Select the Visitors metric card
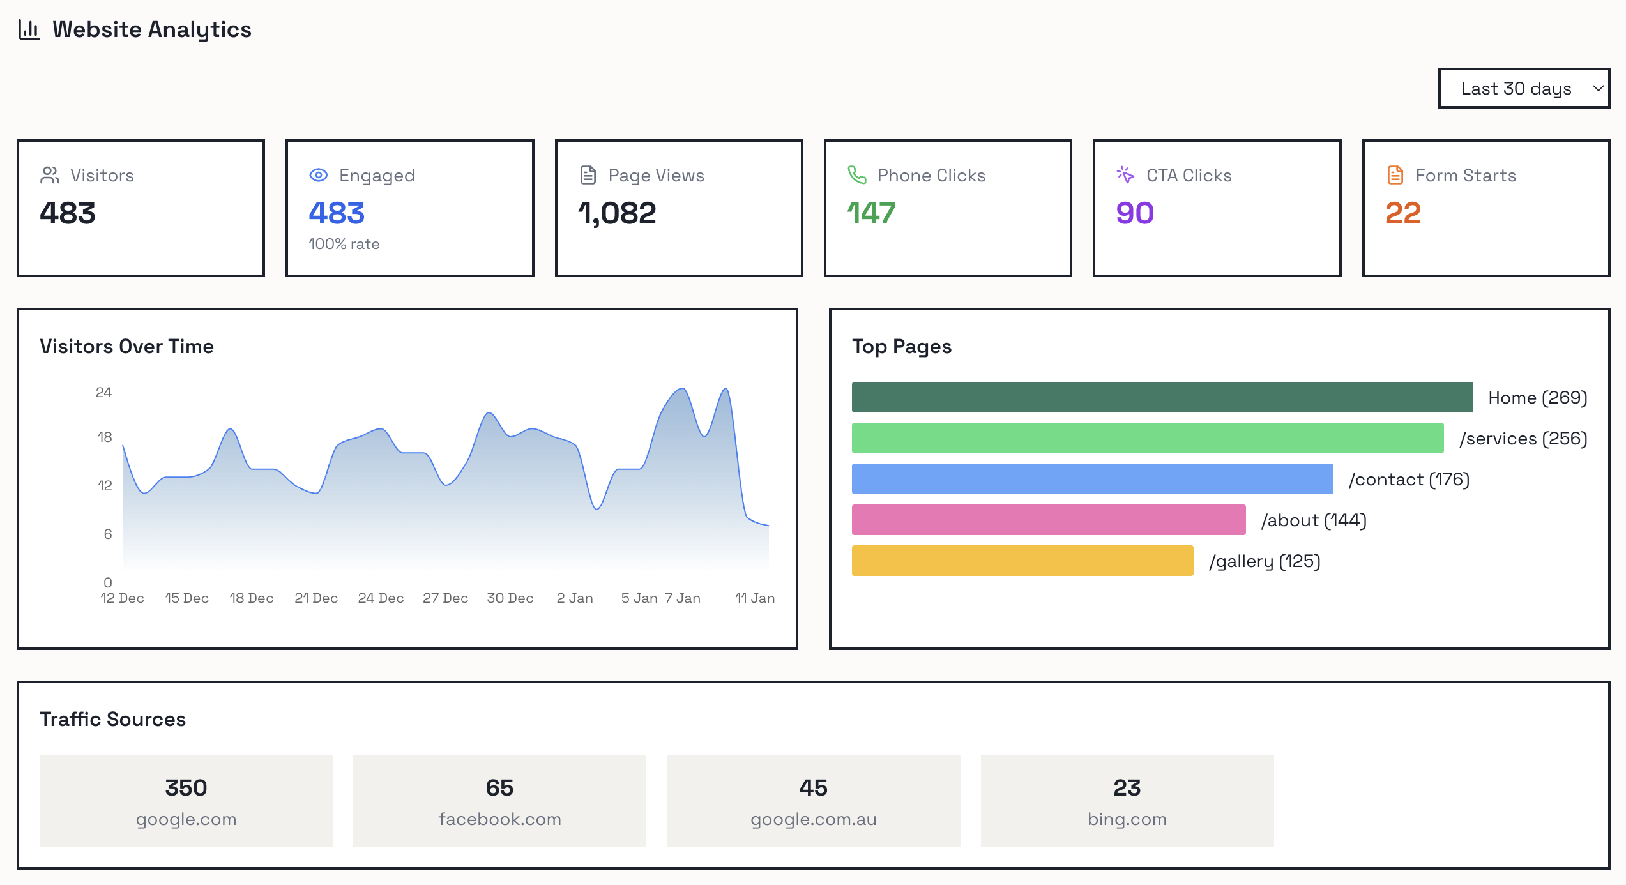This screenshot has width=1626, height=885. (141, 208)
